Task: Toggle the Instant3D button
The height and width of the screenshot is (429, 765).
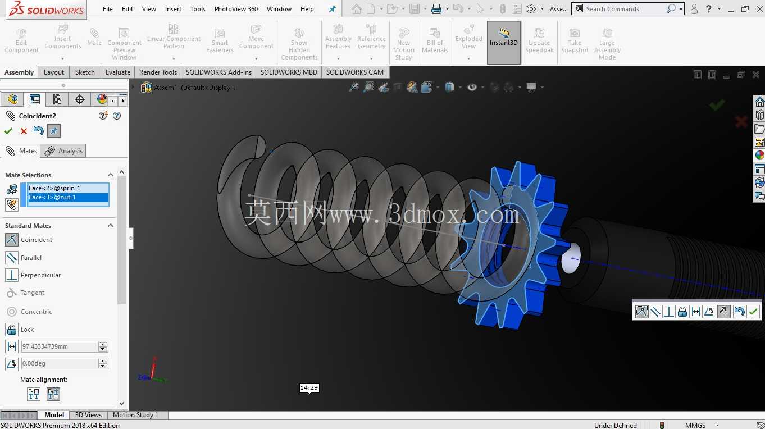Action: pyautogui.click(x=504, y=43)
